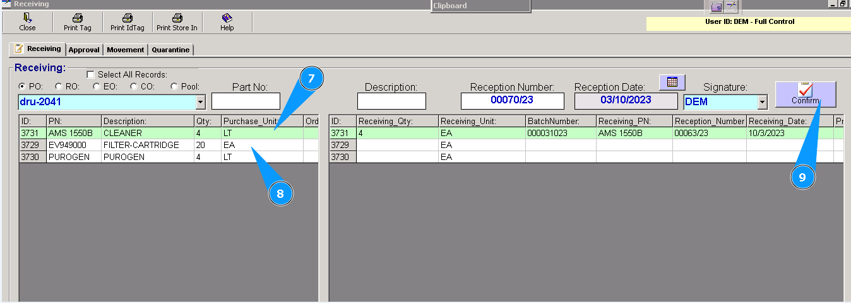851x303 pixels.
Task: Click the Description input field
Action: point(391,101)
